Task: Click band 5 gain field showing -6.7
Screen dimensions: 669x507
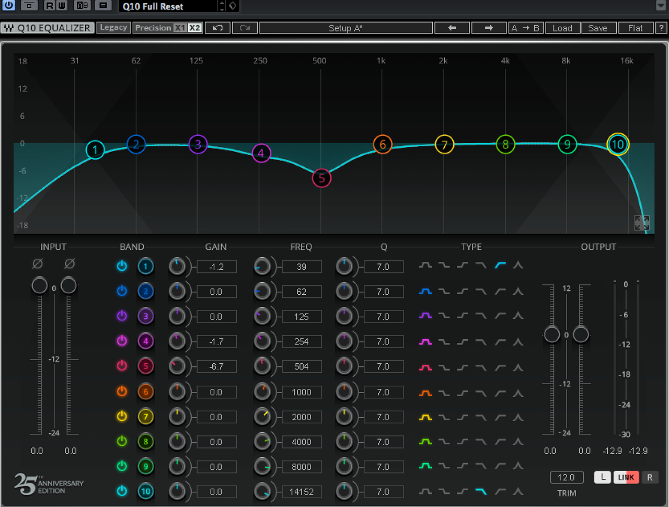Action: click(x=216, y=366)
